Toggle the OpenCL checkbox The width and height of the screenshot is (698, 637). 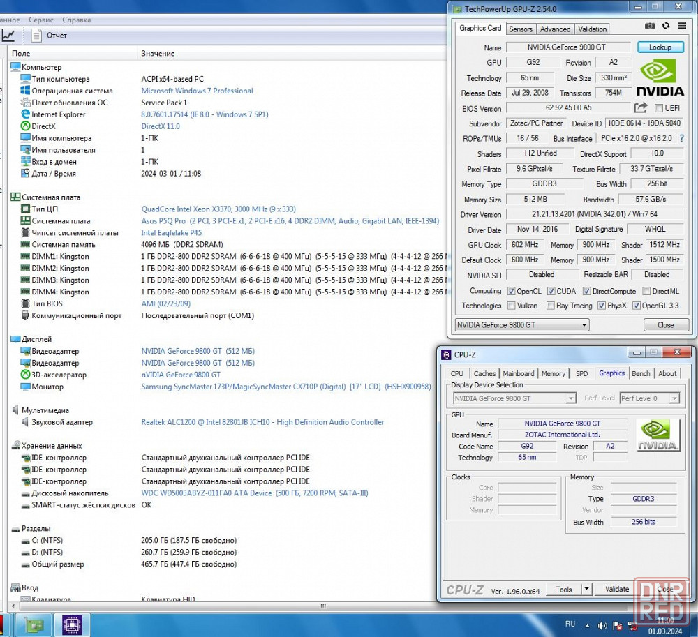click(511, 291)
